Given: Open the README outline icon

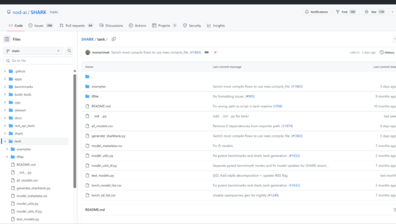Looking at the screenshot, I should [x=394, y=209].
